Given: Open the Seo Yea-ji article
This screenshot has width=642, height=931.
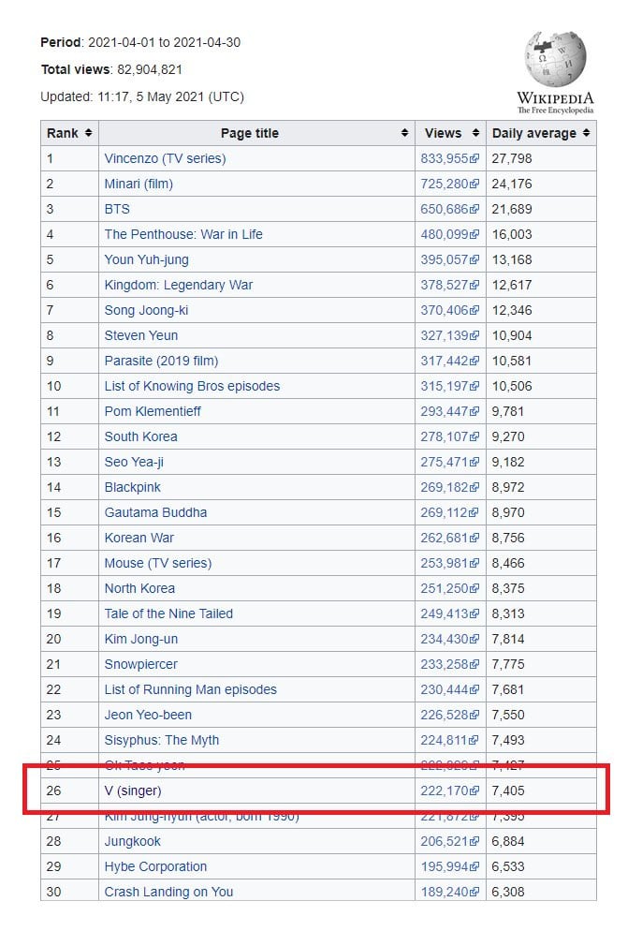Looking at the screenshot, I should tap(134, 462).
